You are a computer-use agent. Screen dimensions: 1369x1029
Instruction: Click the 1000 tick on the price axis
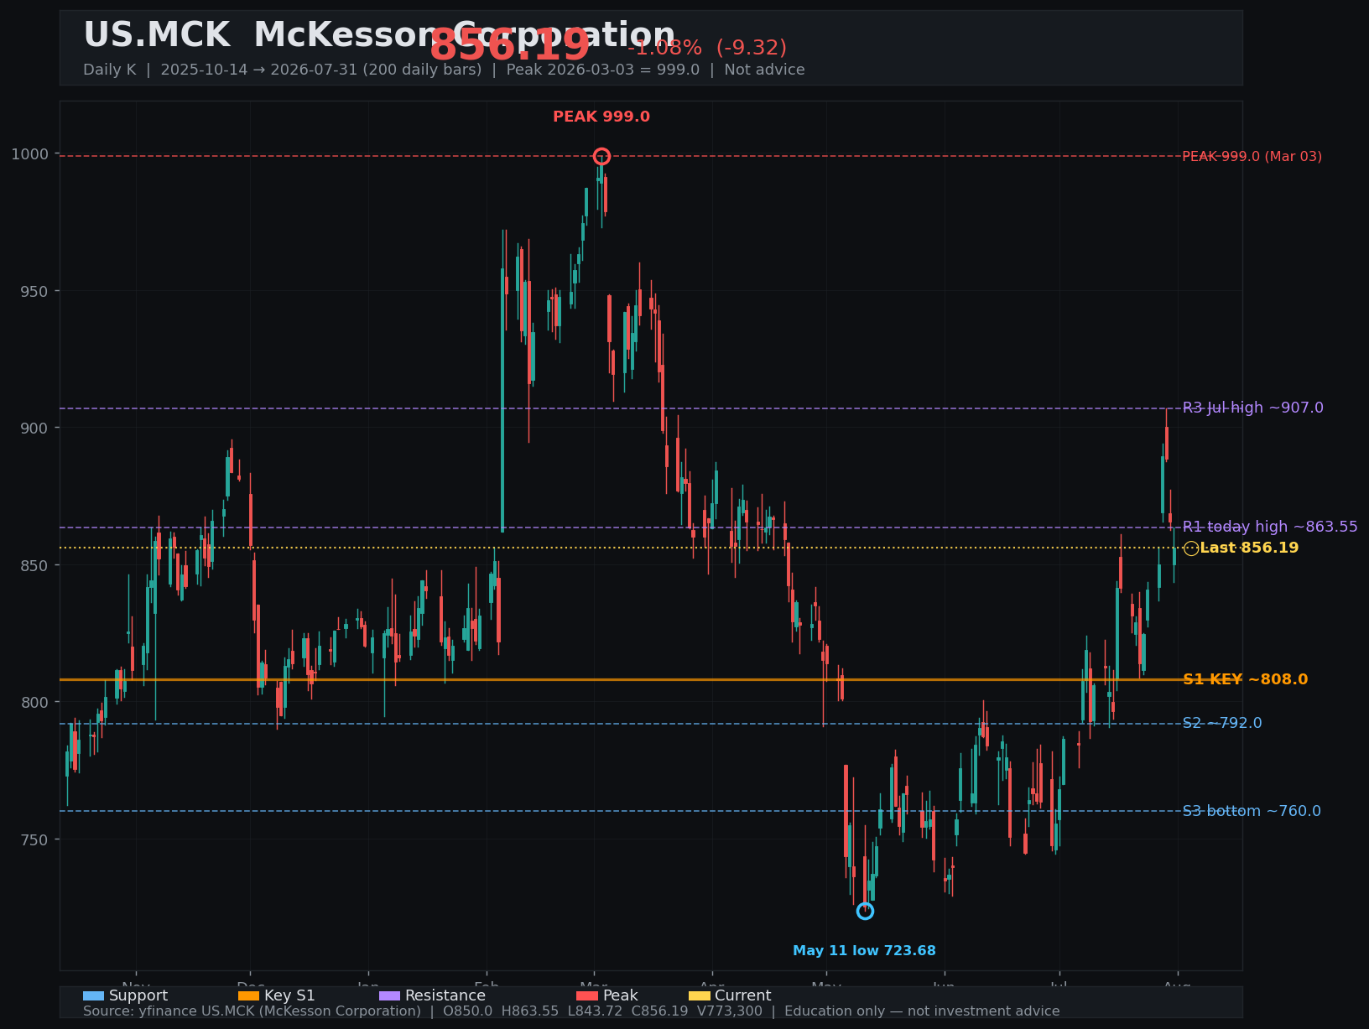click(30, 154)
